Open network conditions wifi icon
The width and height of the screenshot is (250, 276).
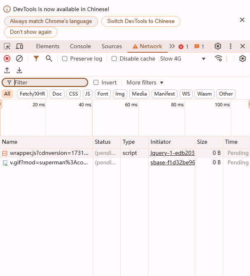coord(218,58)
